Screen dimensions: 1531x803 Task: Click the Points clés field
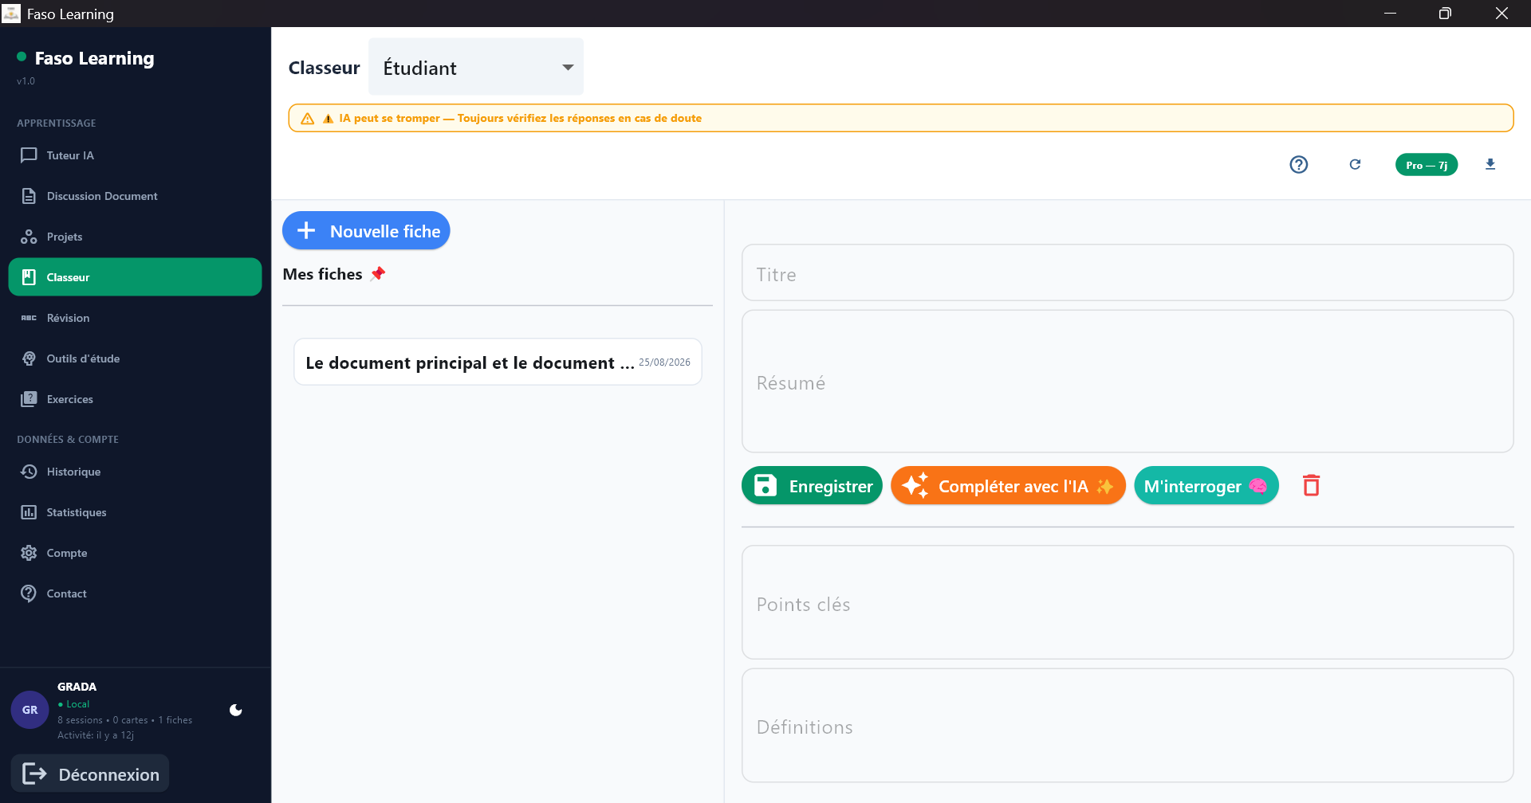1128,603
